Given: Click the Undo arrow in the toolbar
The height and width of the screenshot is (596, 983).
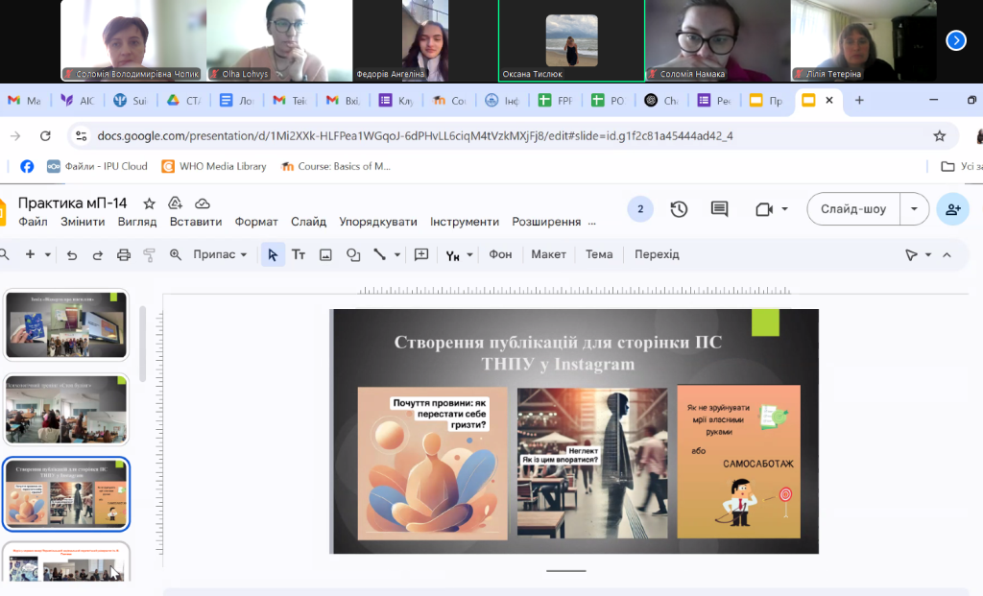Looking at the screenshot, I should [x=72, y=254].
